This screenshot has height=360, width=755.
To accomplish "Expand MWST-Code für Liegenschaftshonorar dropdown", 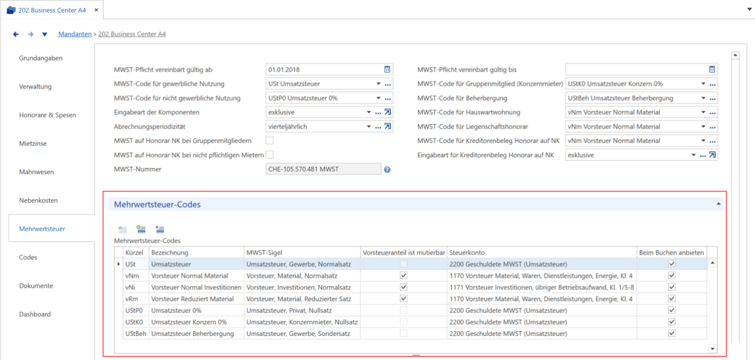I will tap(704, 126).
